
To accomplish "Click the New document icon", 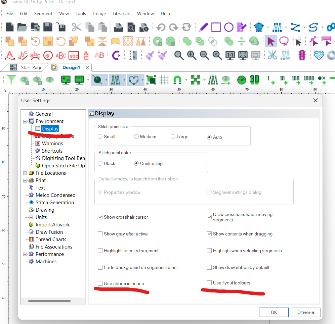I will point(10,27).
